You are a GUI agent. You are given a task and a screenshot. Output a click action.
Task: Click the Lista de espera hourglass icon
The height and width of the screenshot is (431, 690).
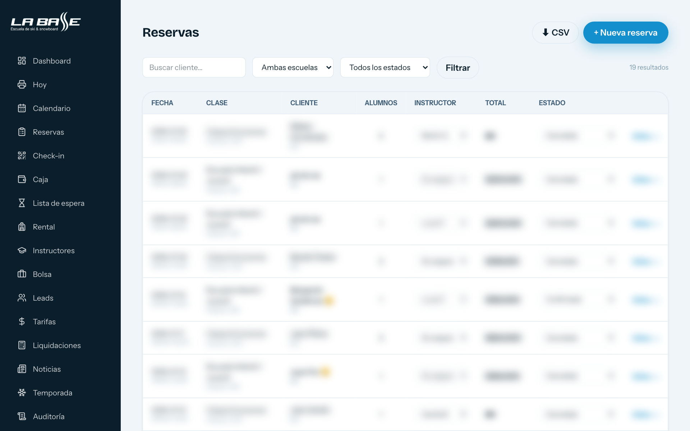22,203
